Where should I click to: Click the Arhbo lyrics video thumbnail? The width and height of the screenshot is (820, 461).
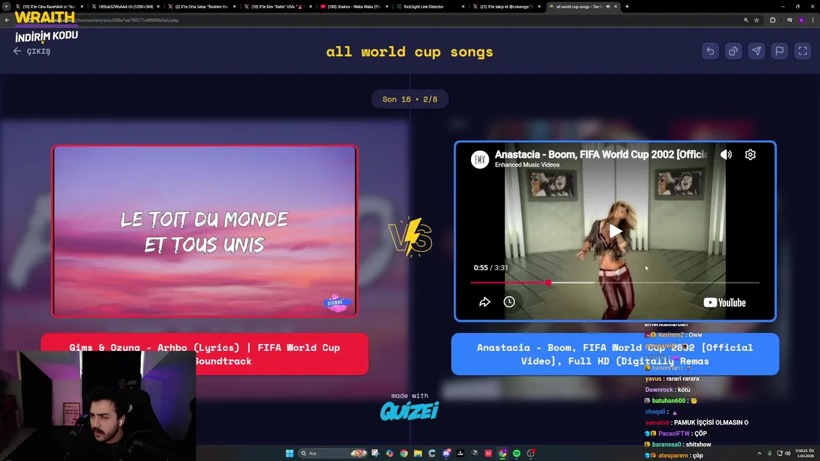[x=204, y=231]
